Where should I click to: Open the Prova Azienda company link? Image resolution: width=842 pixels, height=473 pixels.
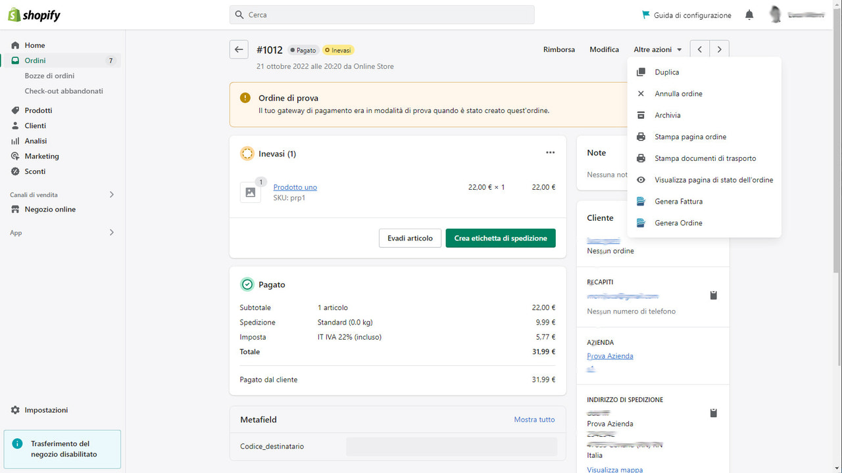pos(610,356)
